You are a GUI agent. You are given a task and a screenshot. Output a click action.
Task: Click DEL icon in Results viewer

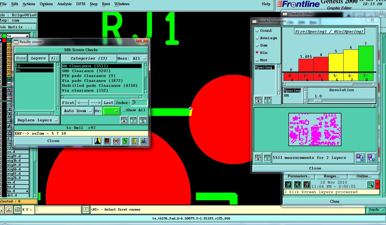124,120
